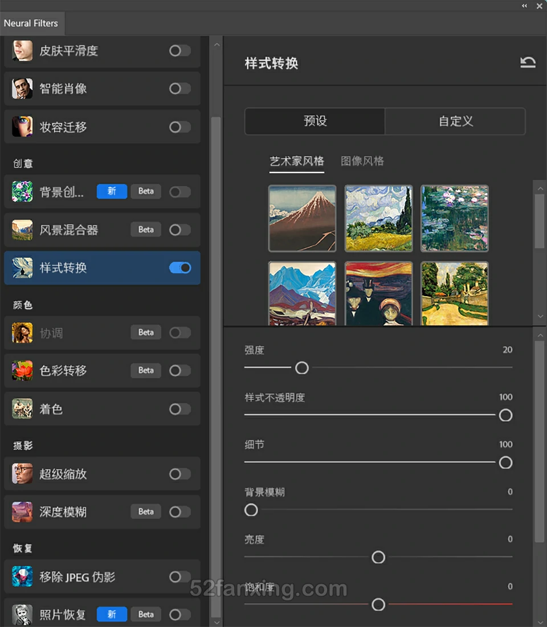Click the 深度模糊 canyon icon
The image size is (547, 627).
coord(22,512)
